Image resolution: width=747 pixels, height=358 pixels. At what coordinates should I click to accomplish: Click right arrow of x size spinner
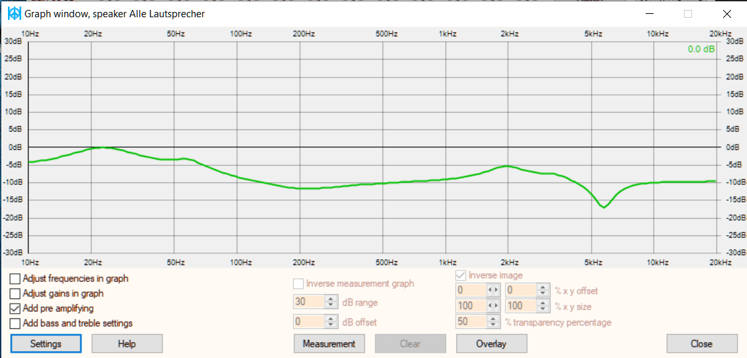pyautogui.click(x=496, y=306)
